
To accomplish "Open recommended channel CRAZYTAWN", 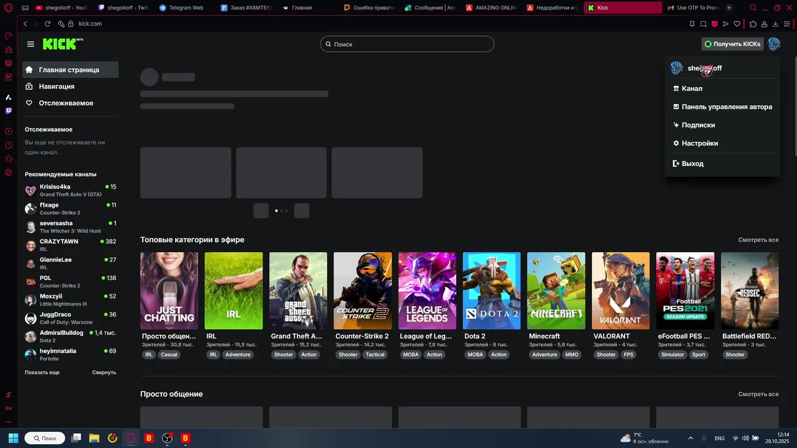I will point(70,245).
